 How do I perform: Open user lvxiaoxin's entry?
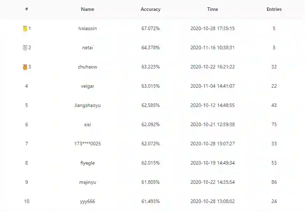coord(87,29)
